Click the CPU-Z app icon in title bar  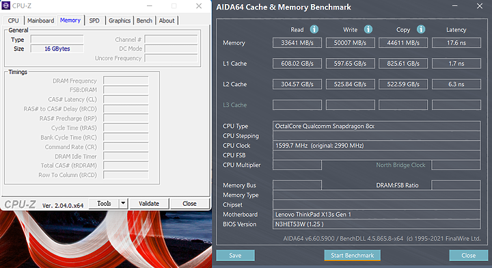pyautogui.click(x=6, y=5)
